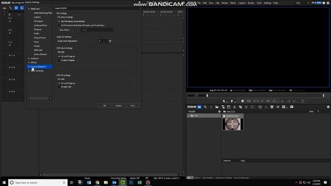Click the Show in Player monitor icon
Image resolution: width=331 pixels, height=186 pixels.
(260, 107)
